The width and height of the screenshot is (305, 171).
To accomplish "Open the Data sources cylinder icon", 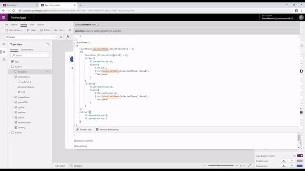I will (4, 59).
